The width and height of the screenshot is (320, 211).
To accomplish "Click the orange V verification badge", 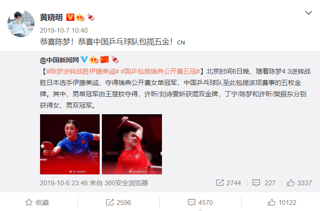I will pos(70,17).
